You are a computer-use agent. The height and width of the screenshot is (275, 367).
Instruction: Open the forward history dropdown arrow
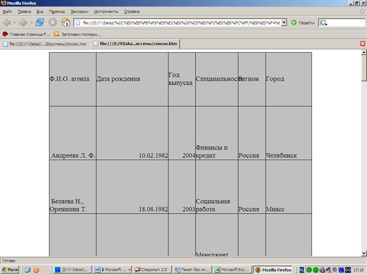pos(31,23)
